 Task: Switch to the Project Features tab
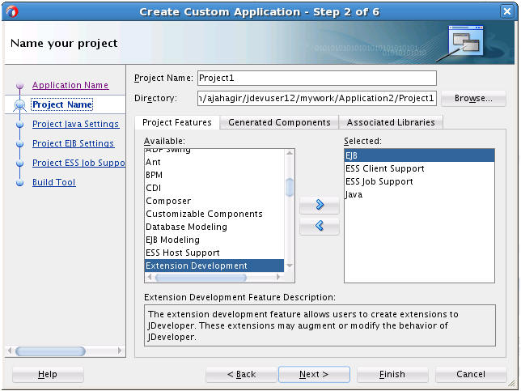pyautogui.click(x=176, y=122)
